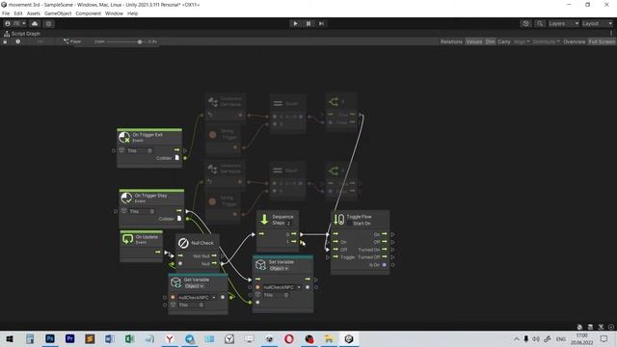This screenshot has width=617, height=347.
Task: Click the Overview button
Action: [x=575, y=41]
